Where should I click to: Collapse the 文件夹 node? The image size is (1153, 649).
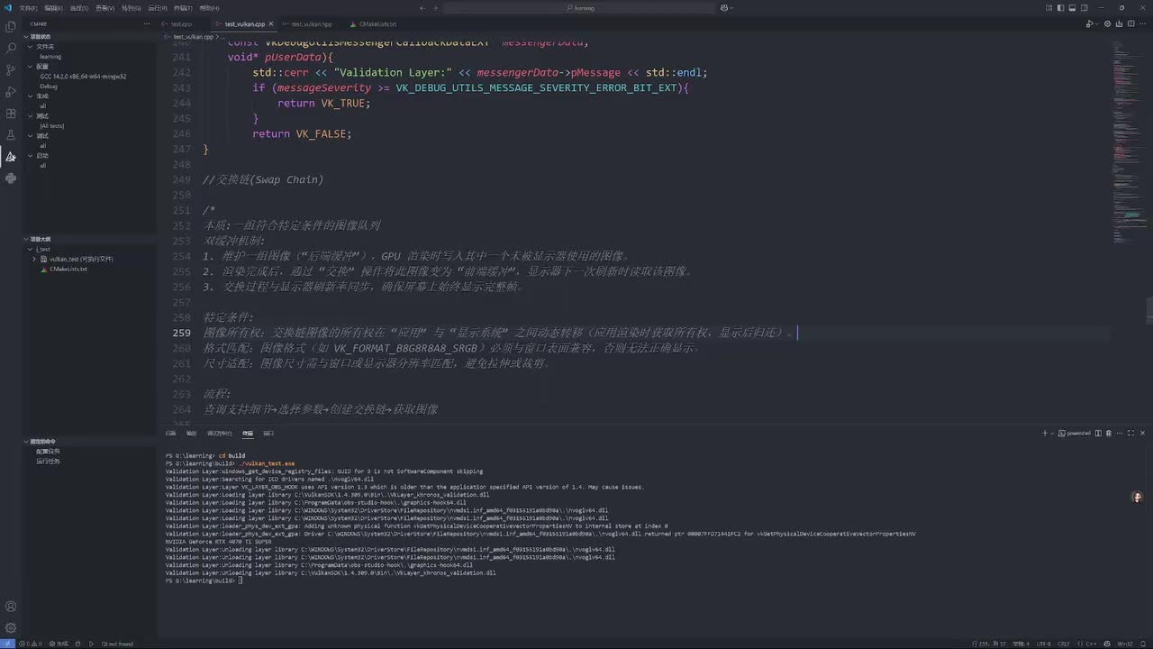coord(32,46)
